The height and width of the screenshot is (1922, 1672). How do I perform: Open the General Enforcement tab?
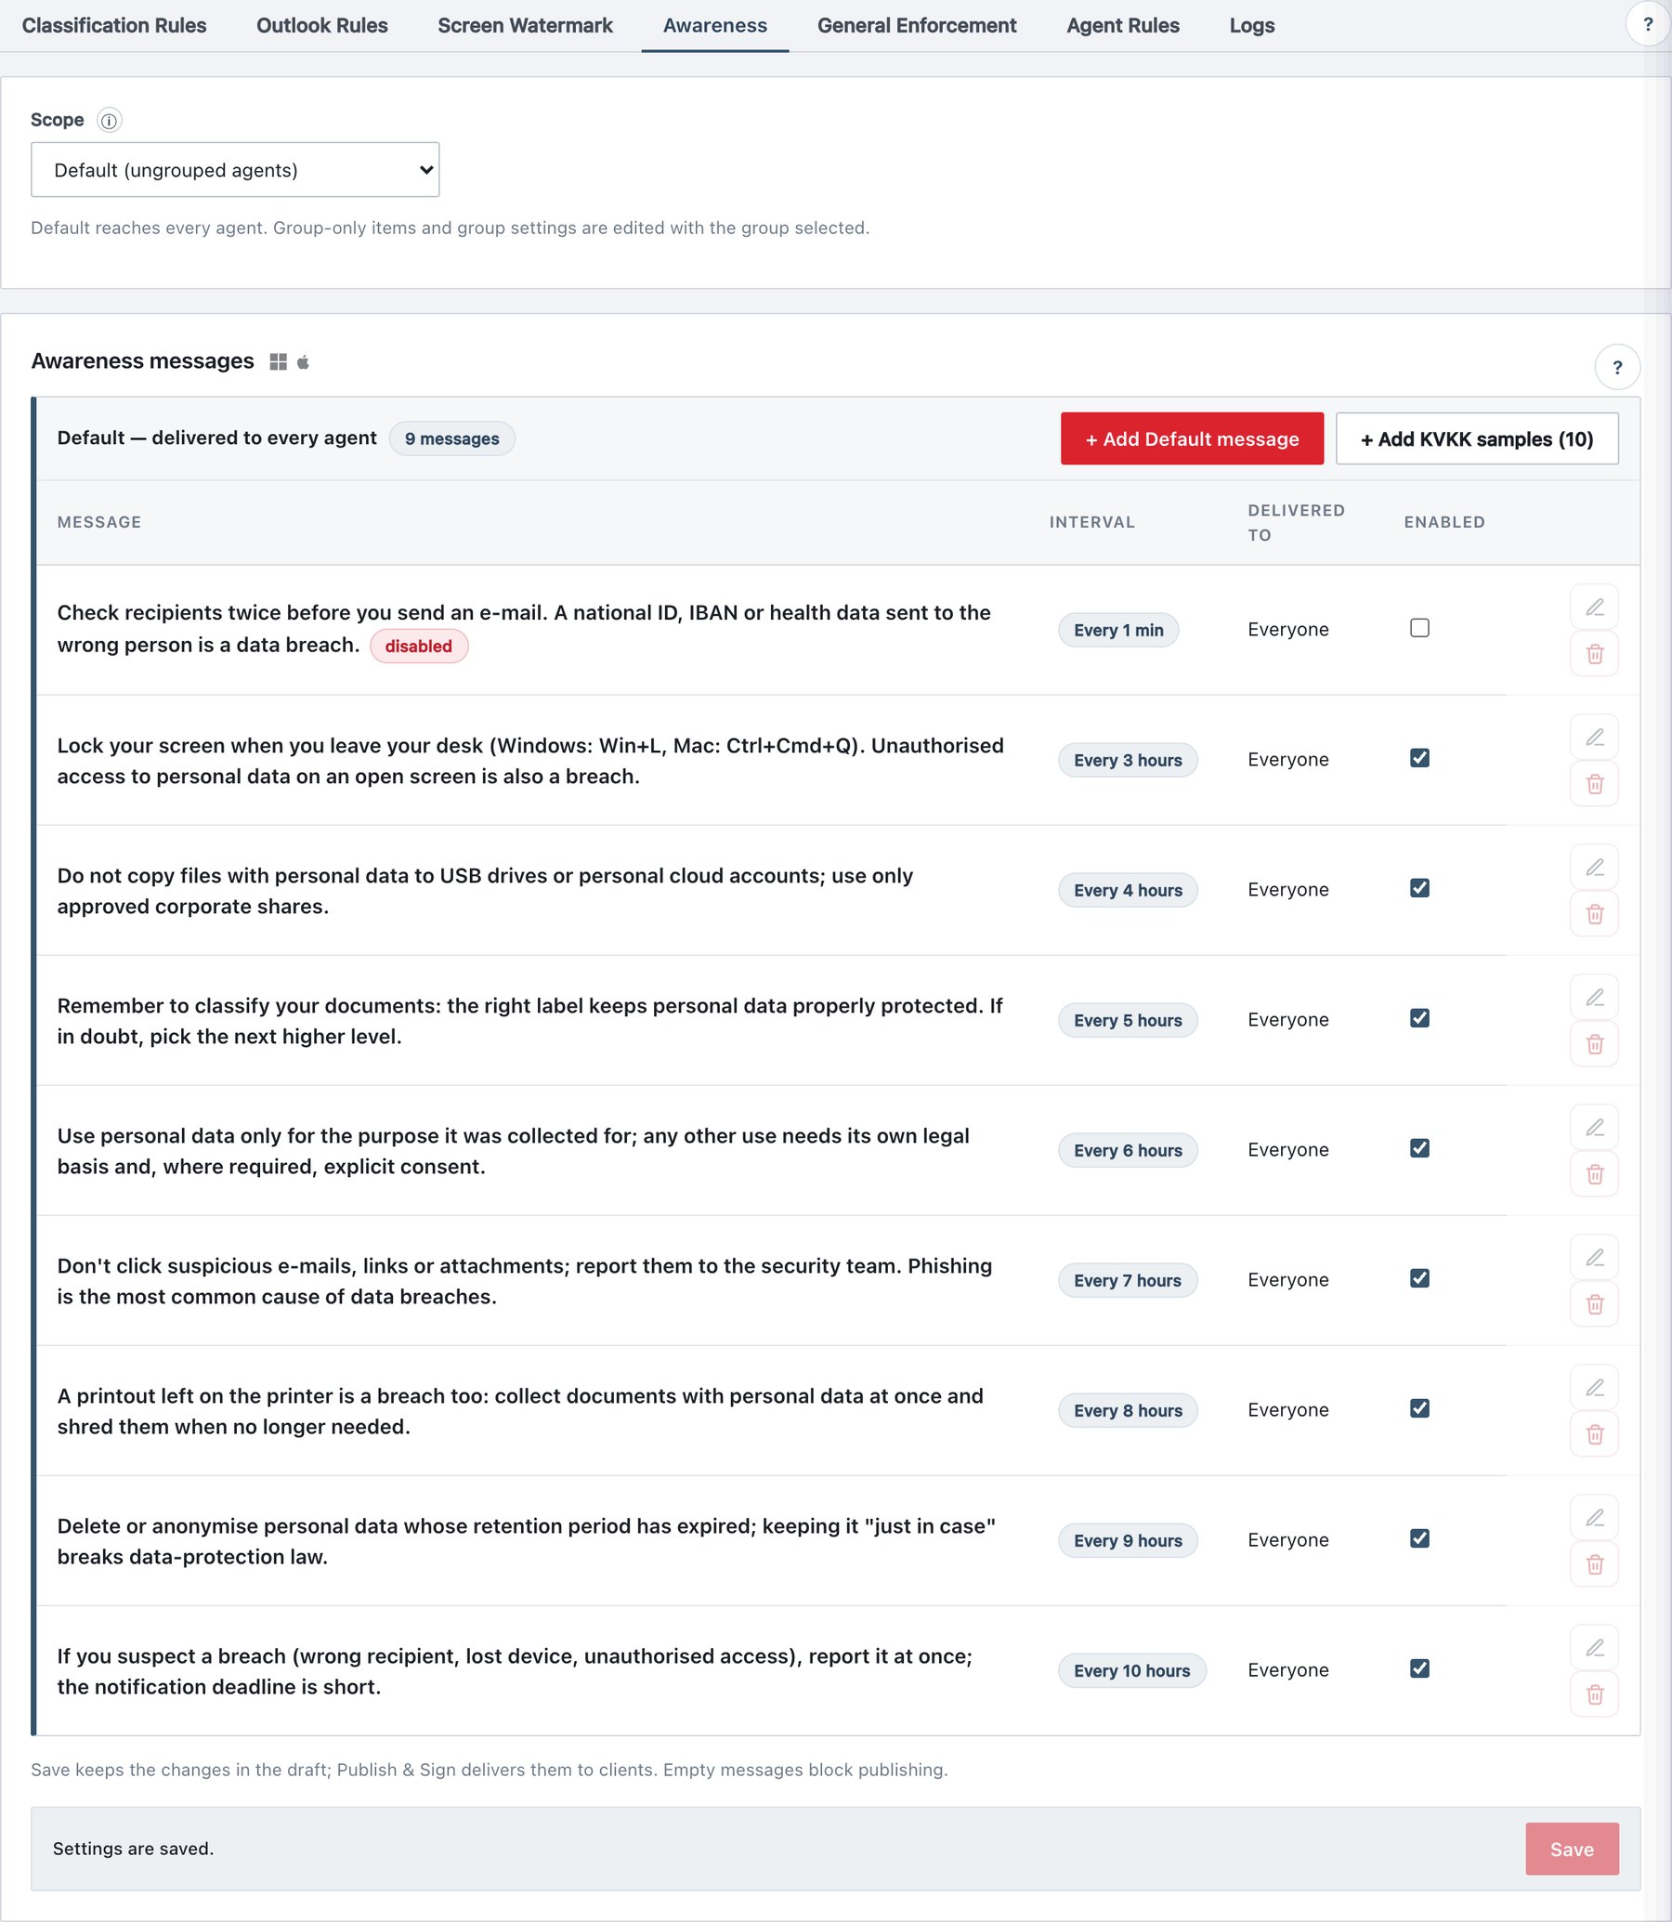tap(916, 25)
